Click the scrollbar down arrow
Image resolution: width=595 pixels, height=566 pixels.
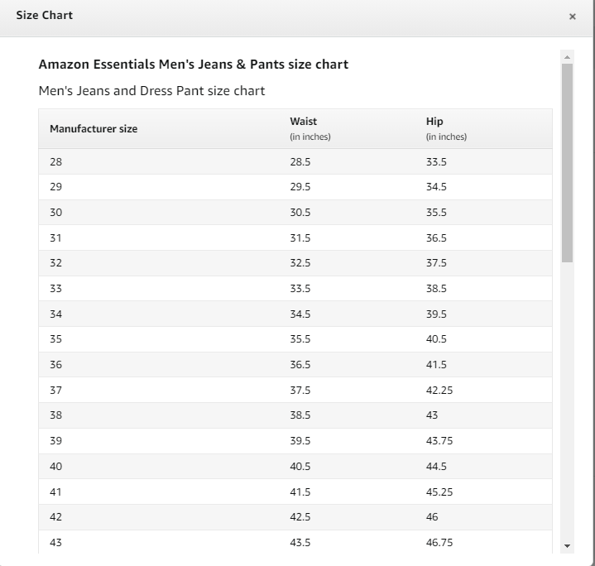[x=568, y=546]
